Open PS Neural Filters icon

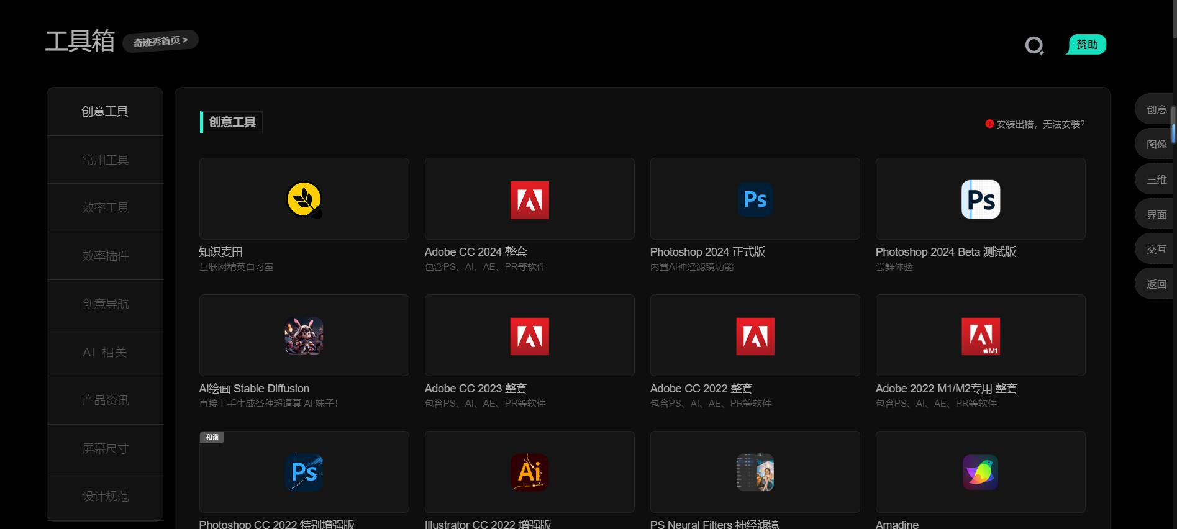click(755, 472)
